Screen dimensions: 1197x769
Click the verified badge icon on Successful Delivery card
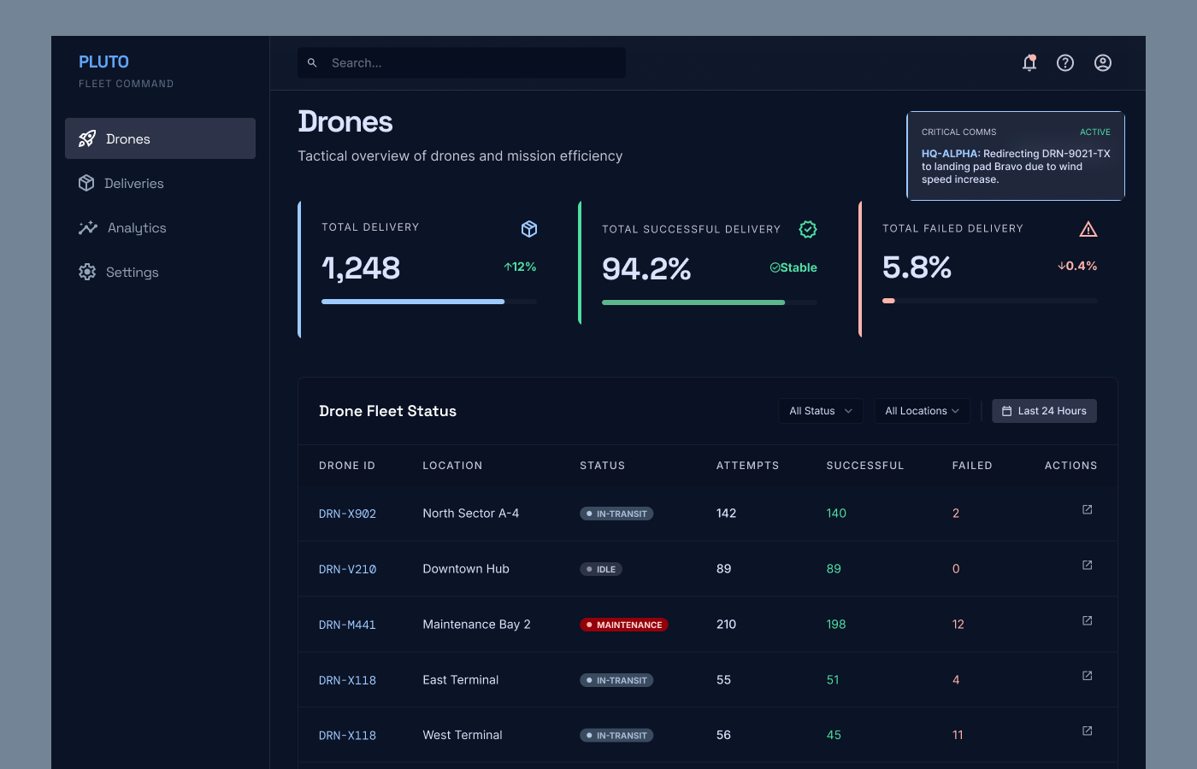808,229
